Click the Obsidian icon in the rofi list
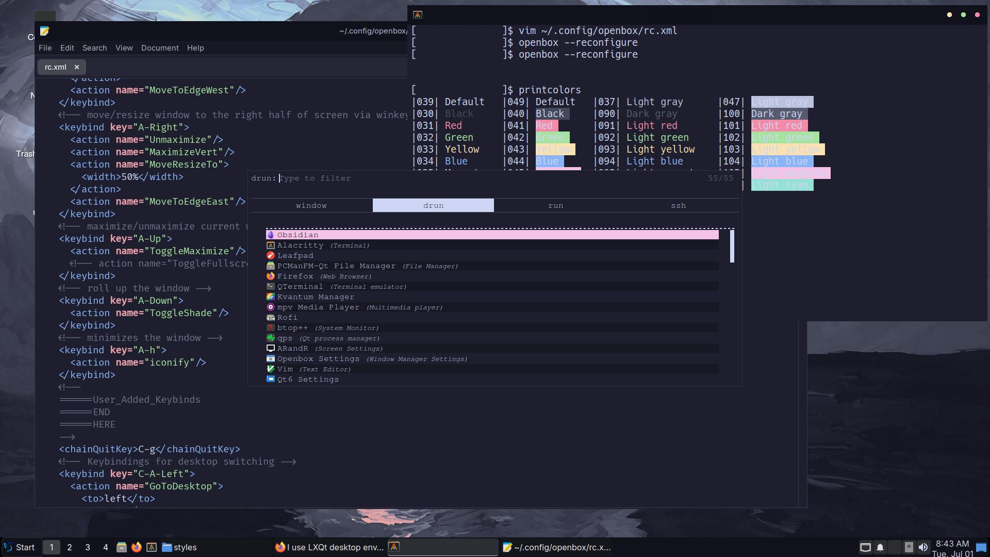Viewport: 990px width, 557px height. [270, 235]
